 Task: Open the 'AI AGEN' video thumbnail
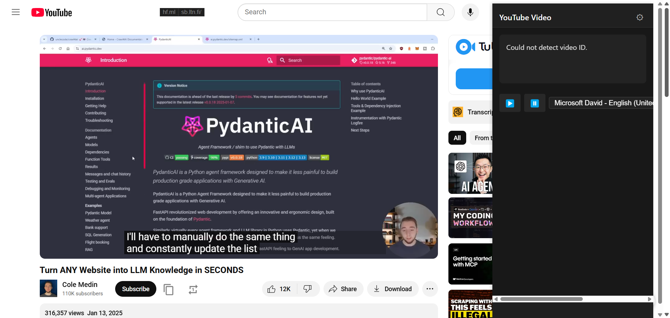pos(470,173)
